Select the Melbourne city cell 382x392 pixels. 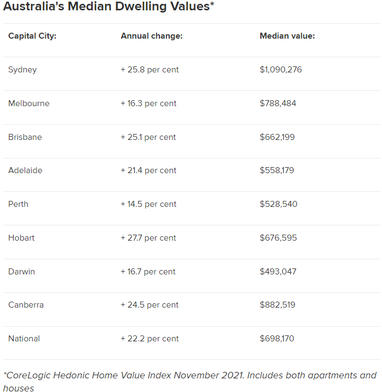(x=29, y=103)
